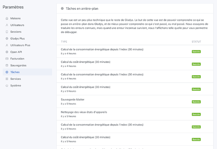217x149 pixels.
Task: Click the user icon beside Utilisateurs
Action: 7,25
